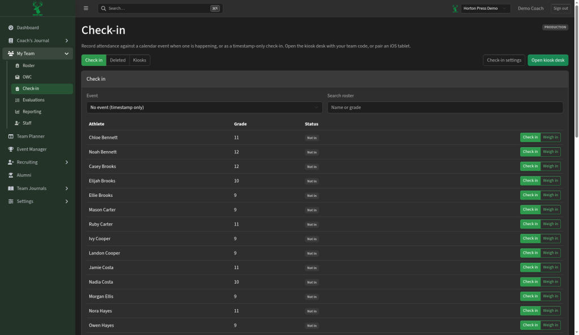Expand the Recruiting submenu chevron
The height and width of the screenshot is (335, 579).
coord(67,162)
